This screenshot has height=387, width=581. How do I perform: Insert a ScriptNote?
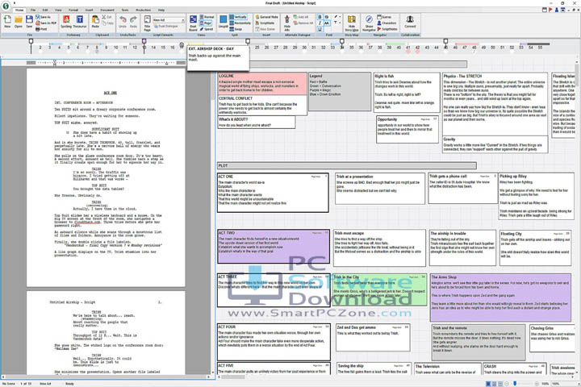(x=265, y=23)
